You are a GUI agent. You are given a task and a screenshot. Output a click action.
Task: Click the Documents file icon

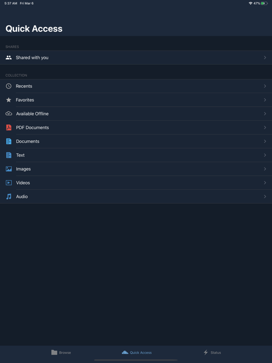tap(8, 141)
